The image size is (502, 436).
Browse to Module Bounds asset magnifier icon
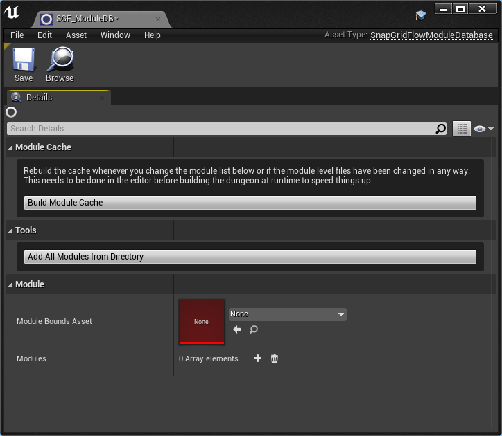coord(254,330)
